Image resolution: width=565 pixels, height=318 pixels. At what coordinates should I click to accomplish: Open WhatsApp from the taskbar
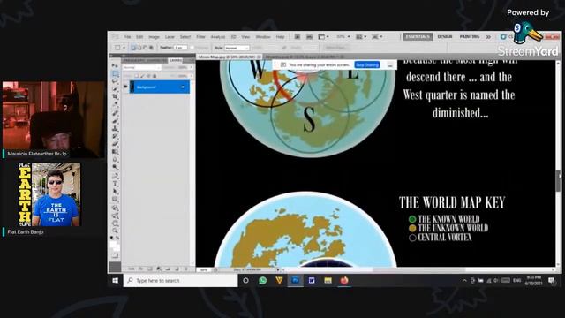263,280
